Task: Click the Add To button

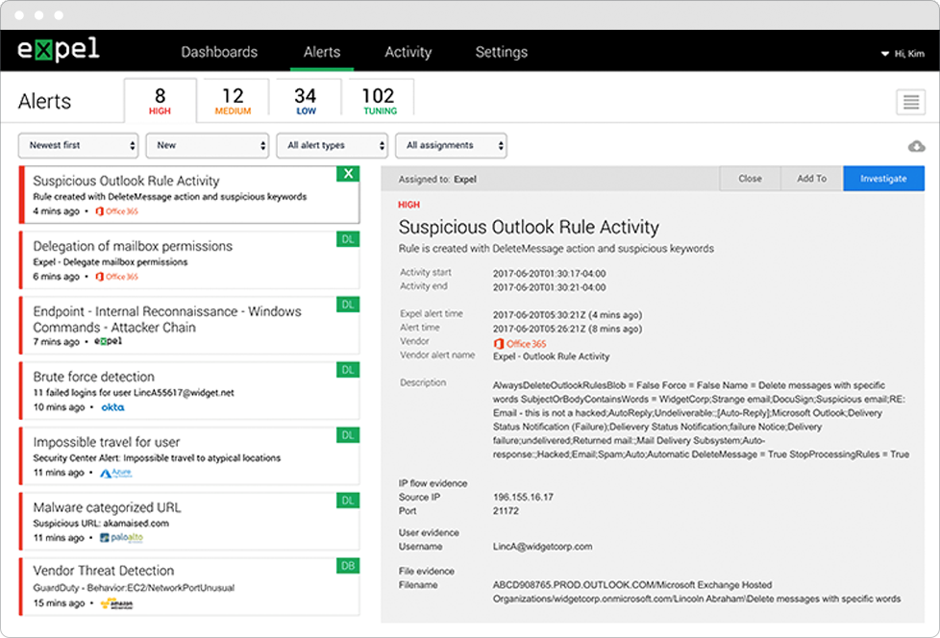Action: pyautogui.click(x=812, y=179)
